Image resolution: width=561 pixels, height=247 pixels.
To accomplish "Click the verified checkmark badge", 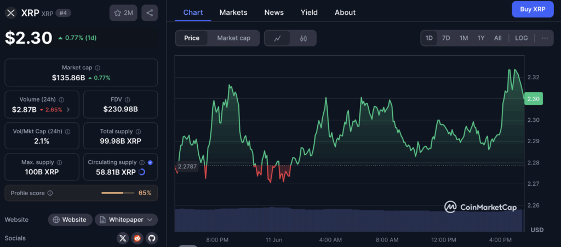I will pyautogui.click(x=150, y=162).
